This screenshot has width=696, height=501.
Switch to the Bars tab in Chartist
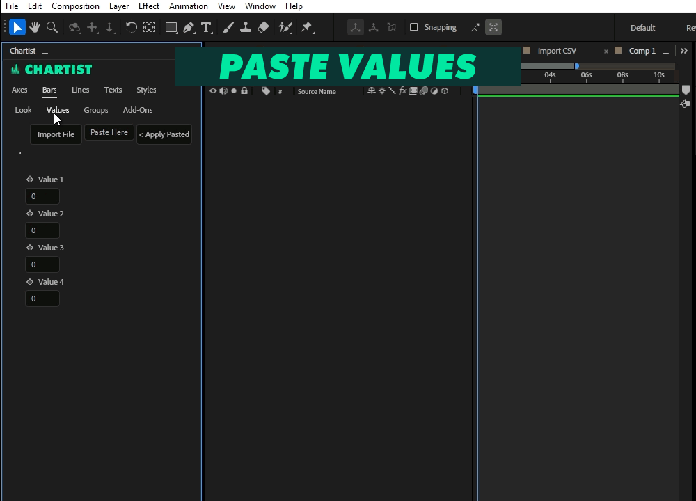(49, 90)
